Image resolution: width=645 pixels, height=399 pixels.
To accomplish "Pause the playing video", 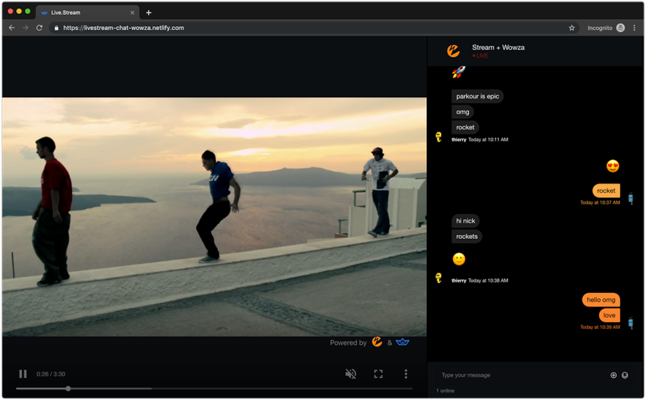I will (23, 374).
